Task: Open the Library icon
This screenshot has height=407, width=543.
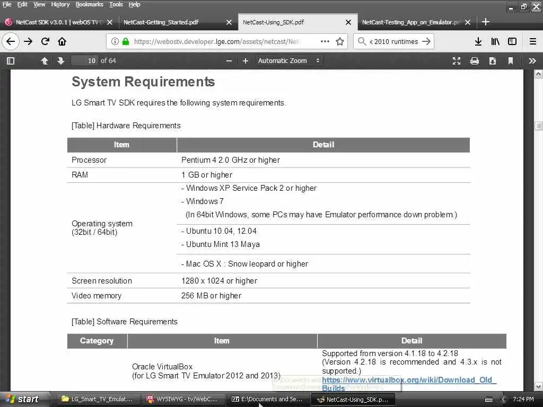Action: (x=495, y=41)
